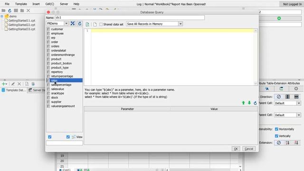Select the product_type table
Image resolution: width=304 pixels, height=171 pixels.
[x=60, y=67]
